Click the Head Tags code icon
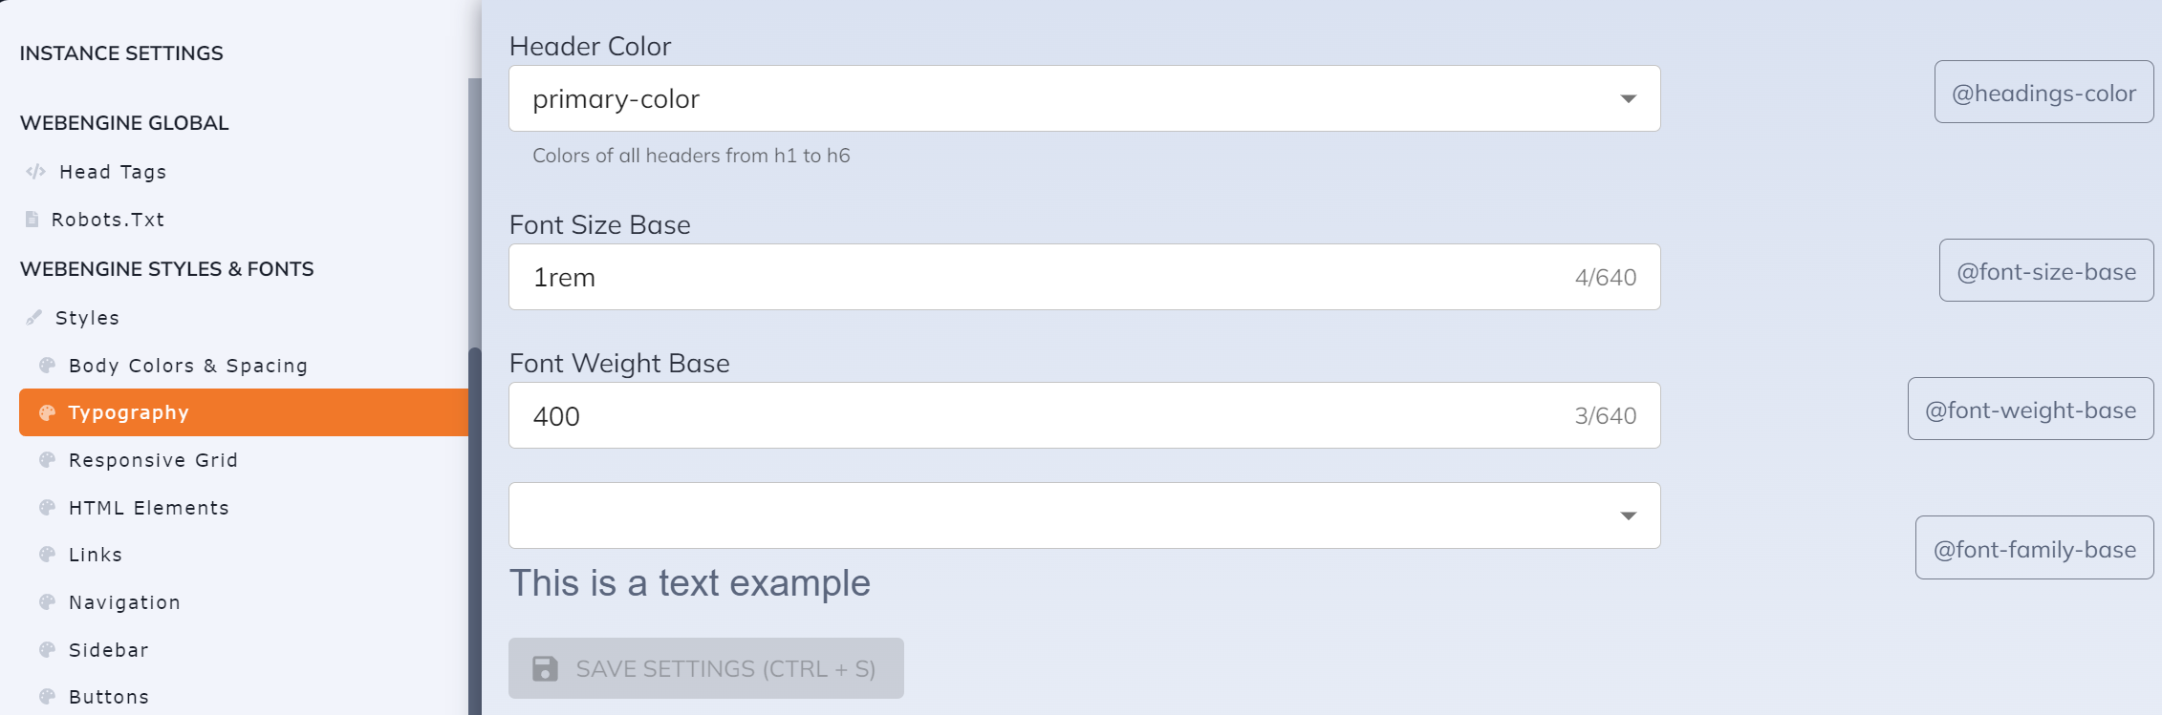 tap(36, 172)
